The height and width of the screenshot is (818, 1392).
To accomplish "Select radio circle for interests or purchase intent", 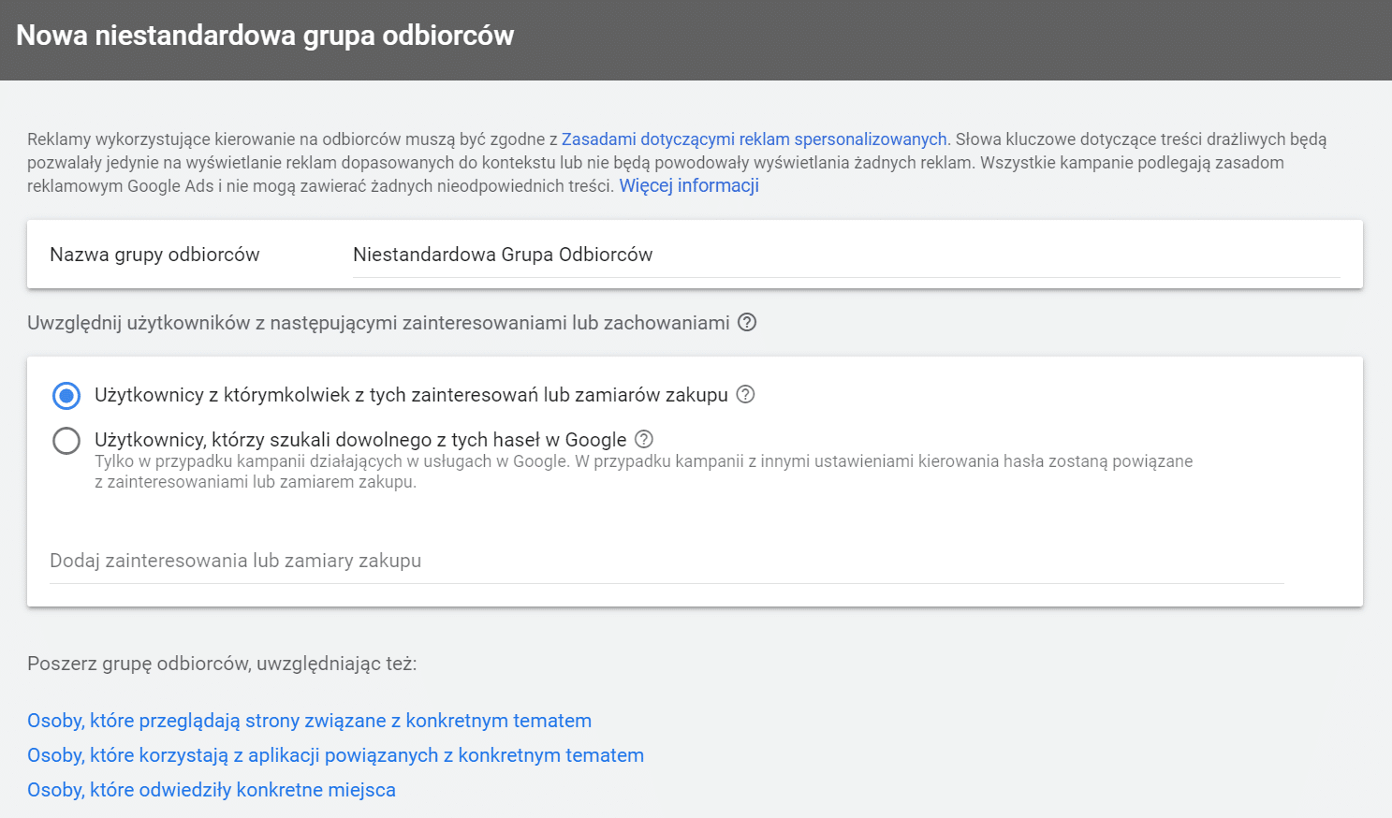I will [x=66, y=396].
